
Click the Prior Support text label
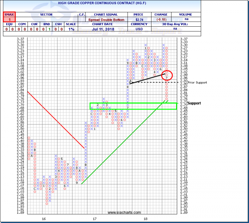[188, 82]
